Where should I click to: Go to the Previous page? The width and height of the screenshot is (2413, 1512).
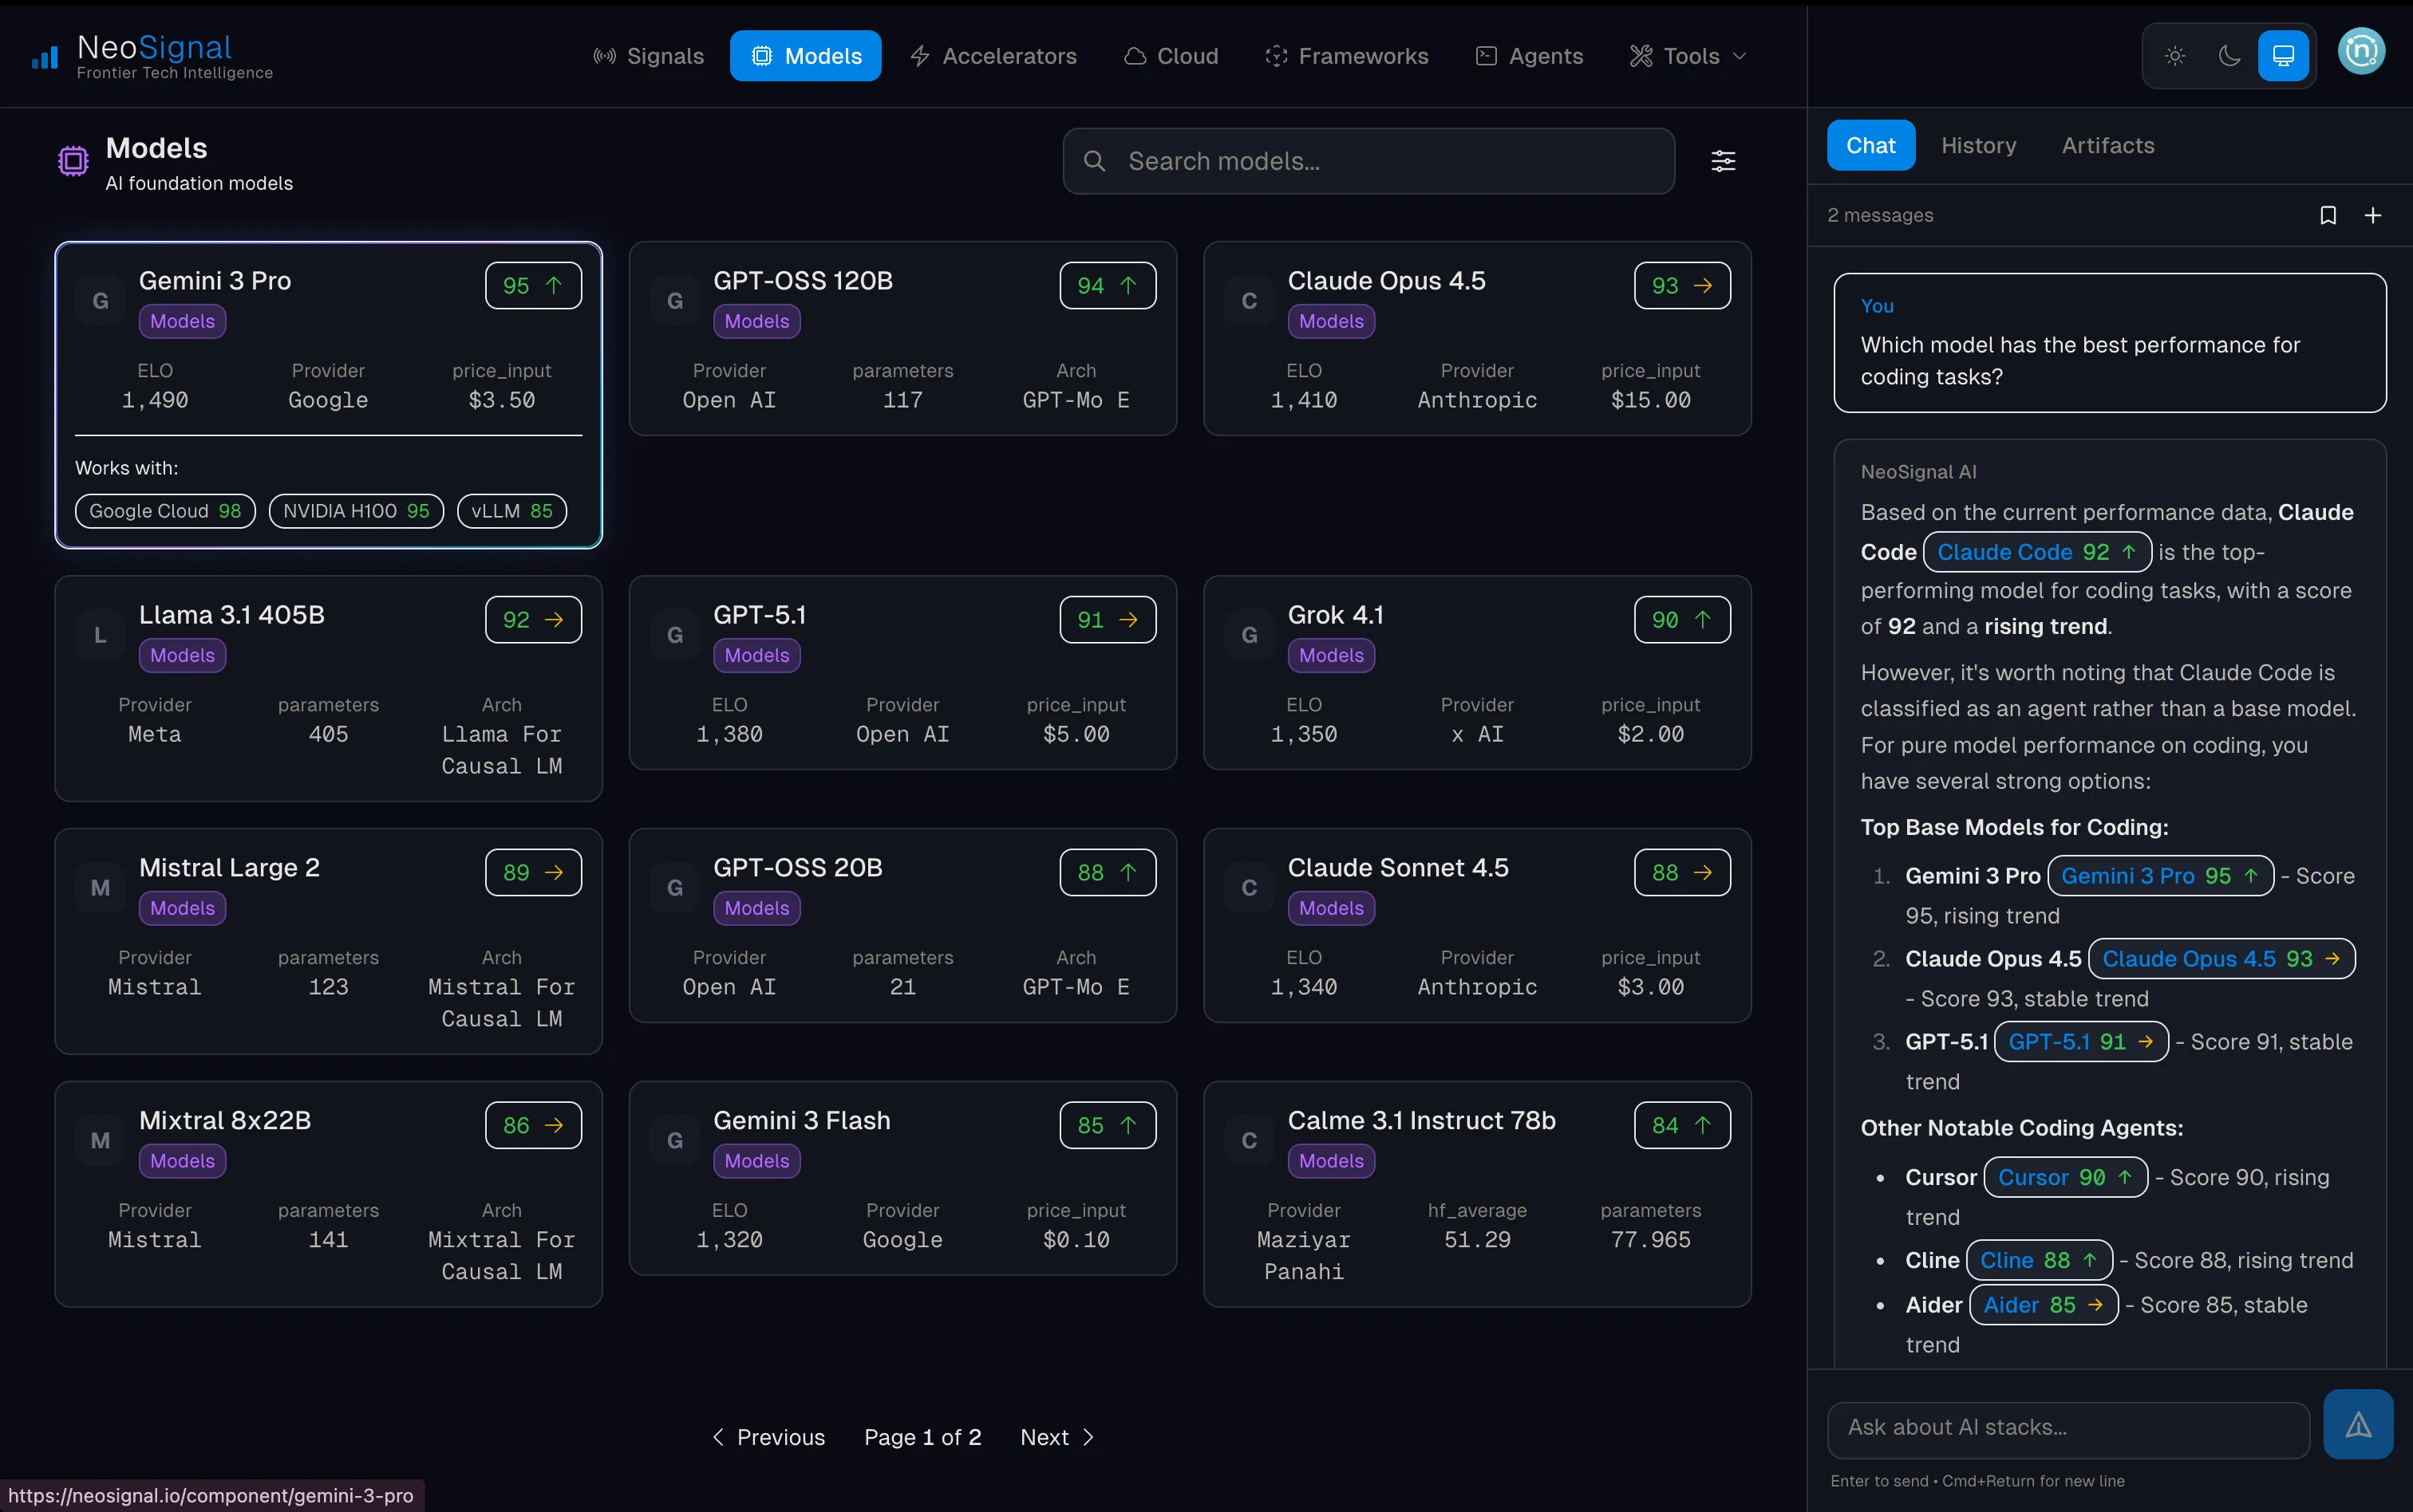[x=768, y=1437]
